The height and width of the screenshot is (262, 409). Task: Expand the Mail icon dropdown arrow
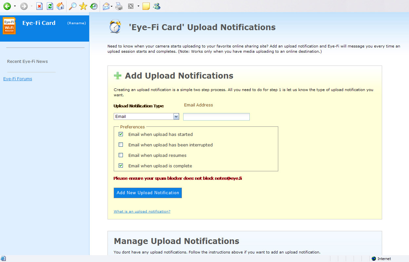pos(112,6)
